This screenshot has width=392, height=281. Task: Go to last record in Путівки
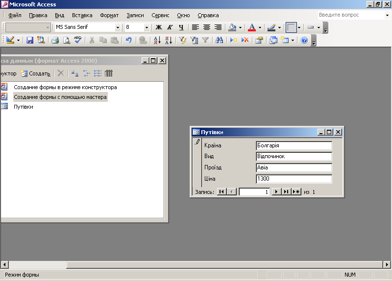click(286, 192)
